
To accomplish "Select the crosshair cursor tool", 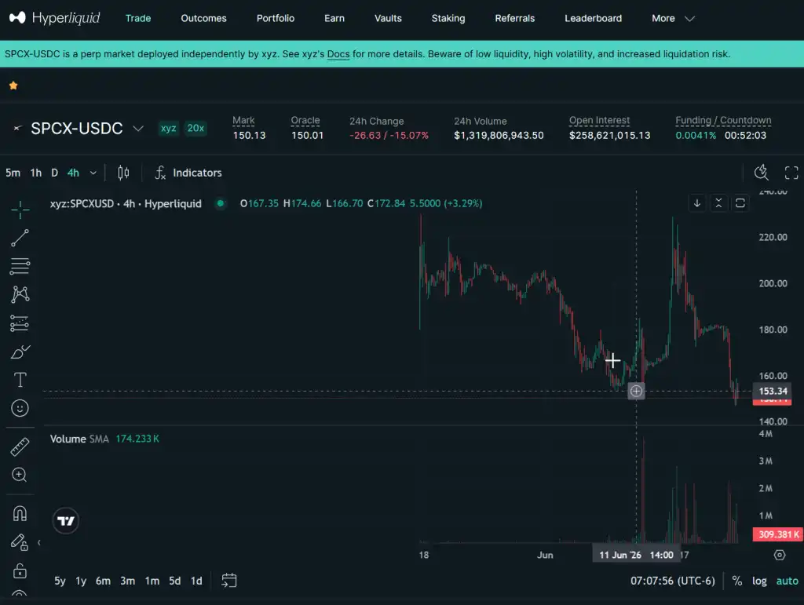I will [x=20, y=209].
